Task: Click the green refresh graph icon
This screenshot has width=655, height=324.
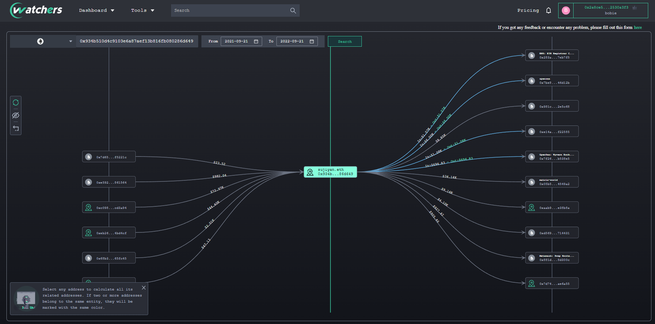Action: point(16,102)
